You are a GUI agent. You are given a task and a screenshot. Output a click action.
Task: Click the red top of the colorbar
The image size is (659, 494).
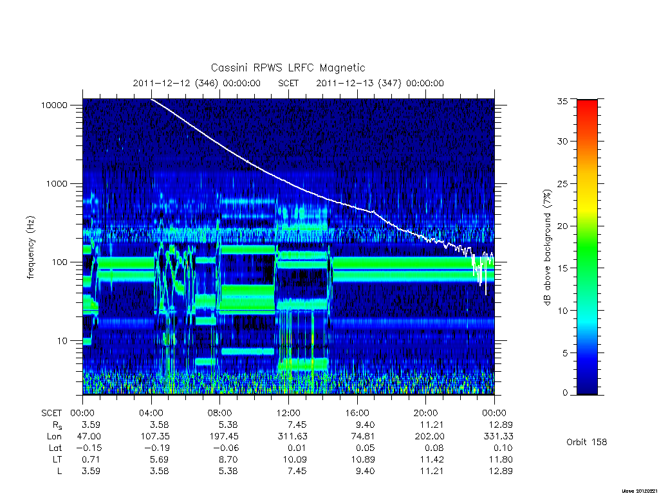click(587, 107)
